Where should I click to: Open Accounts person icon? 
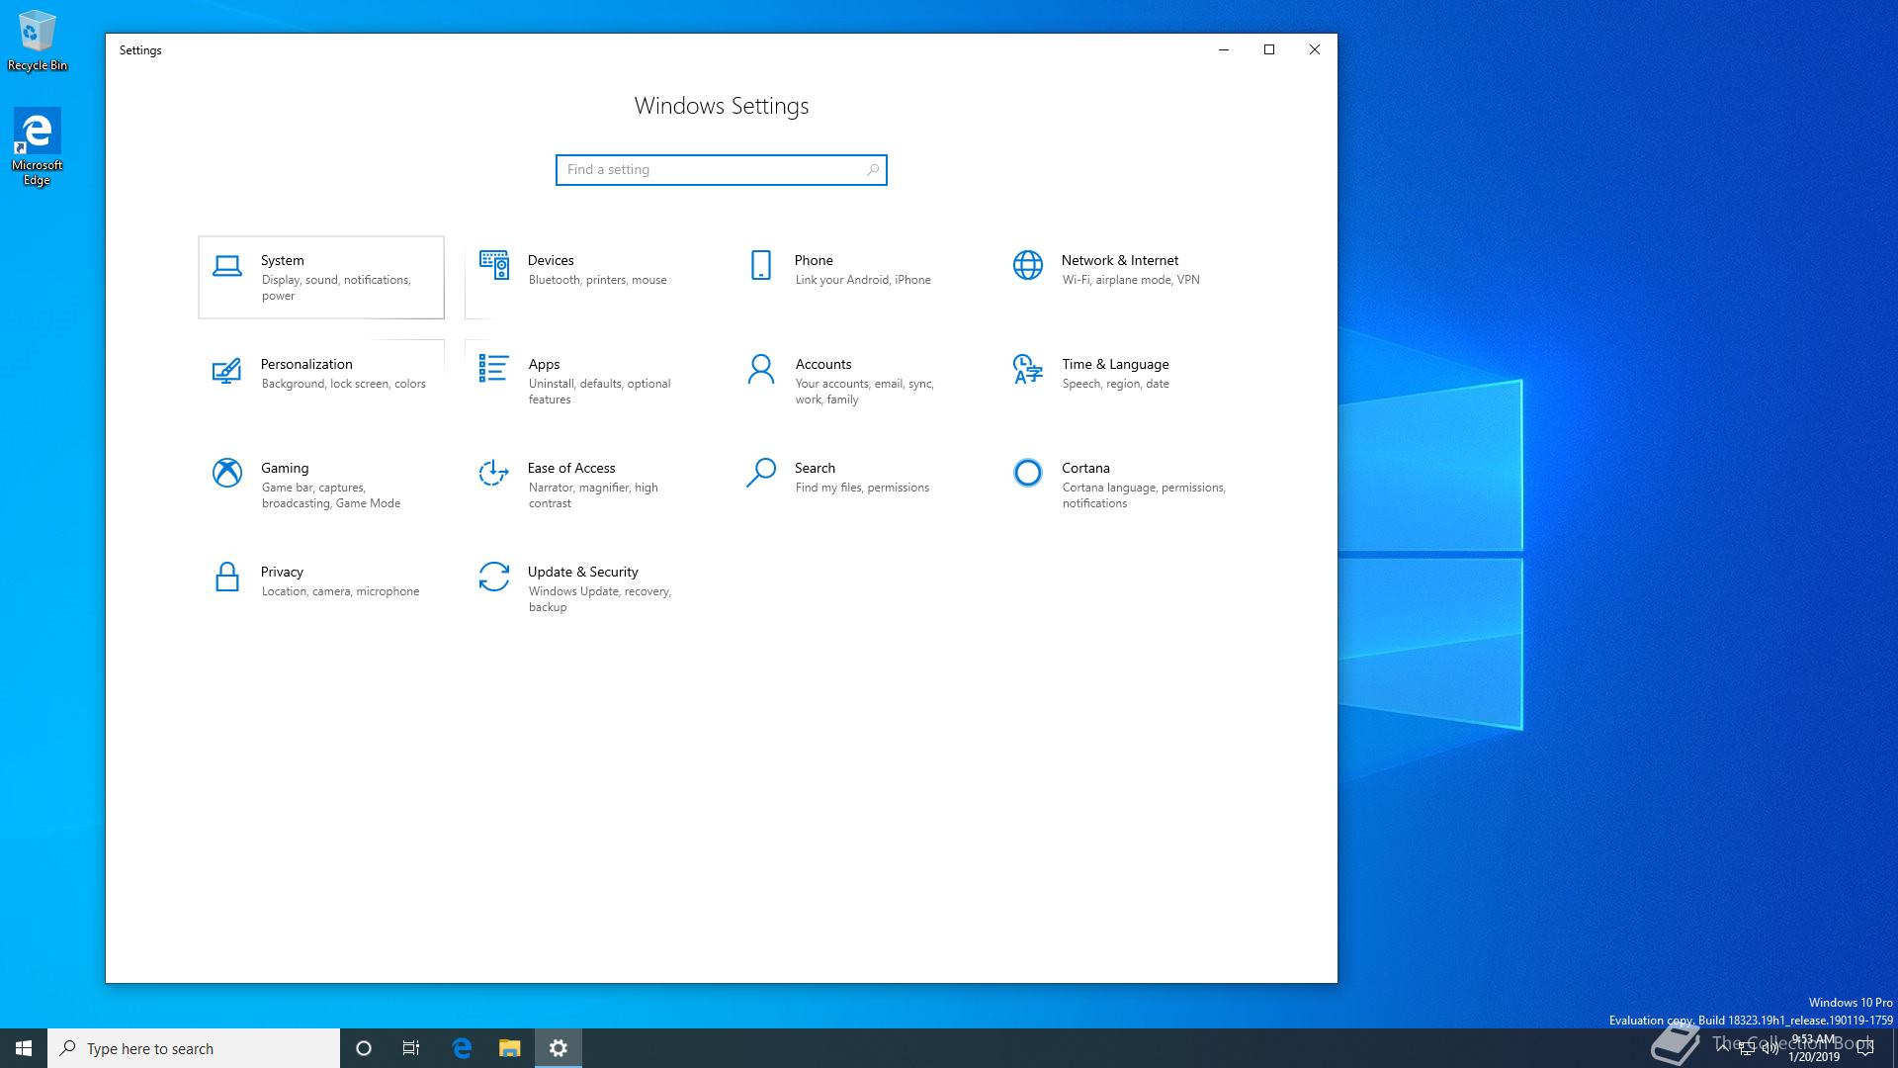click(761, 369)
